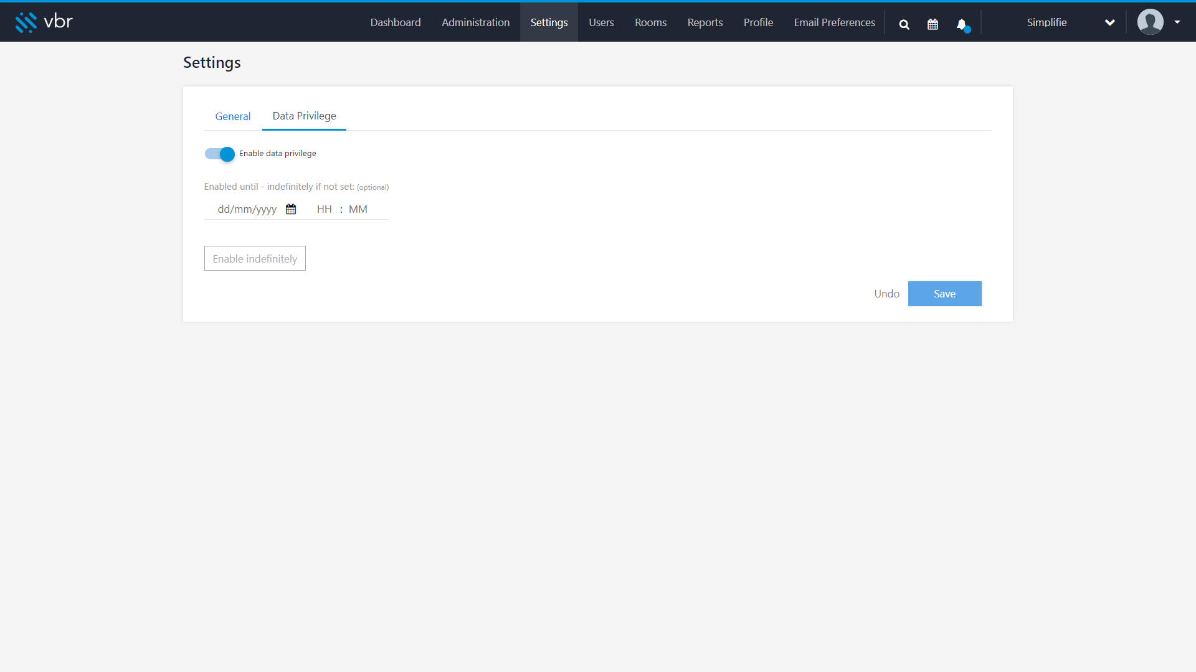The image size is (1196, 672).
Task: Open the Rooms menu
Action: [x=650, y=22]
